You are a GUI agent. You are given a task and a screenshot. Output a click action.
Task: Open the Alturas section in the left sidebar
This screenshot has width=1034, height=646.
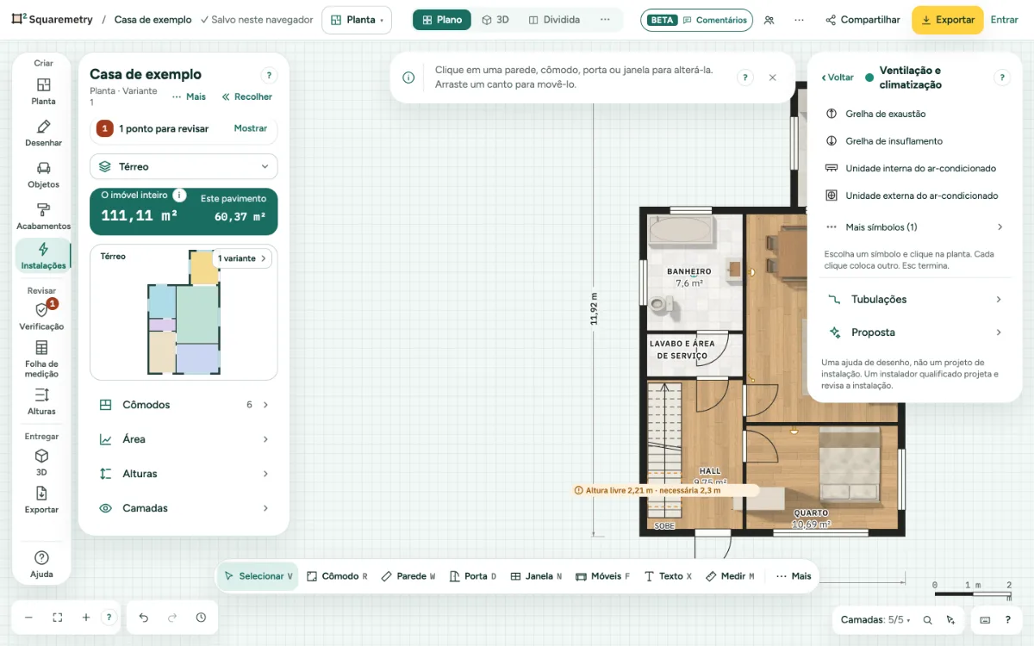click(41, 401)
